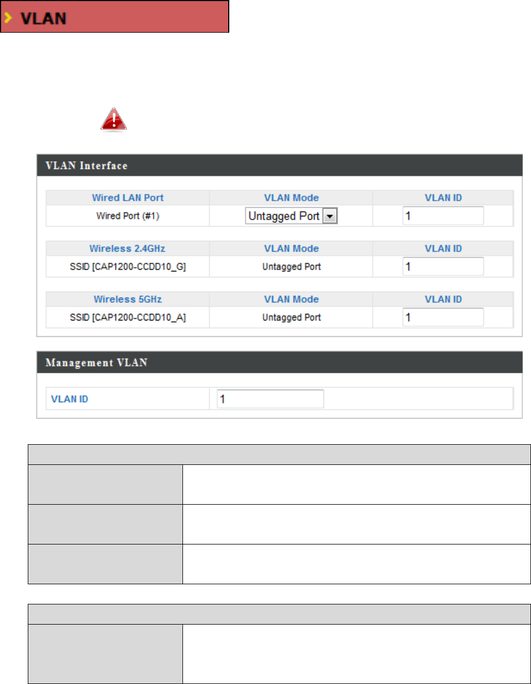This screenshot has width=531, height=684.
Task: Click 'Untagged Port' text in 5GHz row
Action: point(291,317)
